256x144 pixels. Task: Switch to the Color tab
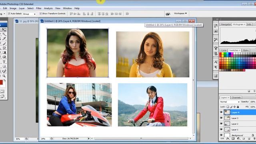tap(224, 50)
